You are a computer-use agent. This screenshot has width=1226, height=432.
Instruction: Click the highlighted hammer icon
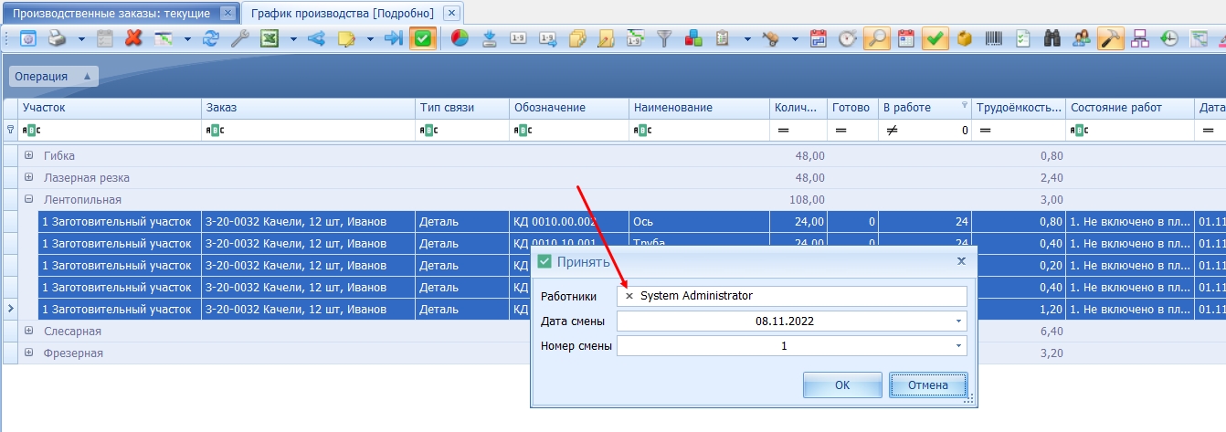click(x=1111, y=39)
